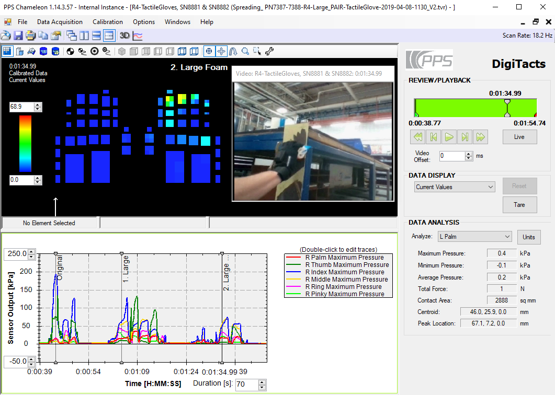Image resolution: width=555 pixels, height=395 pixels.
Task: Click the second blue cylinder sensor icon
Action: [x=55, y=51]
